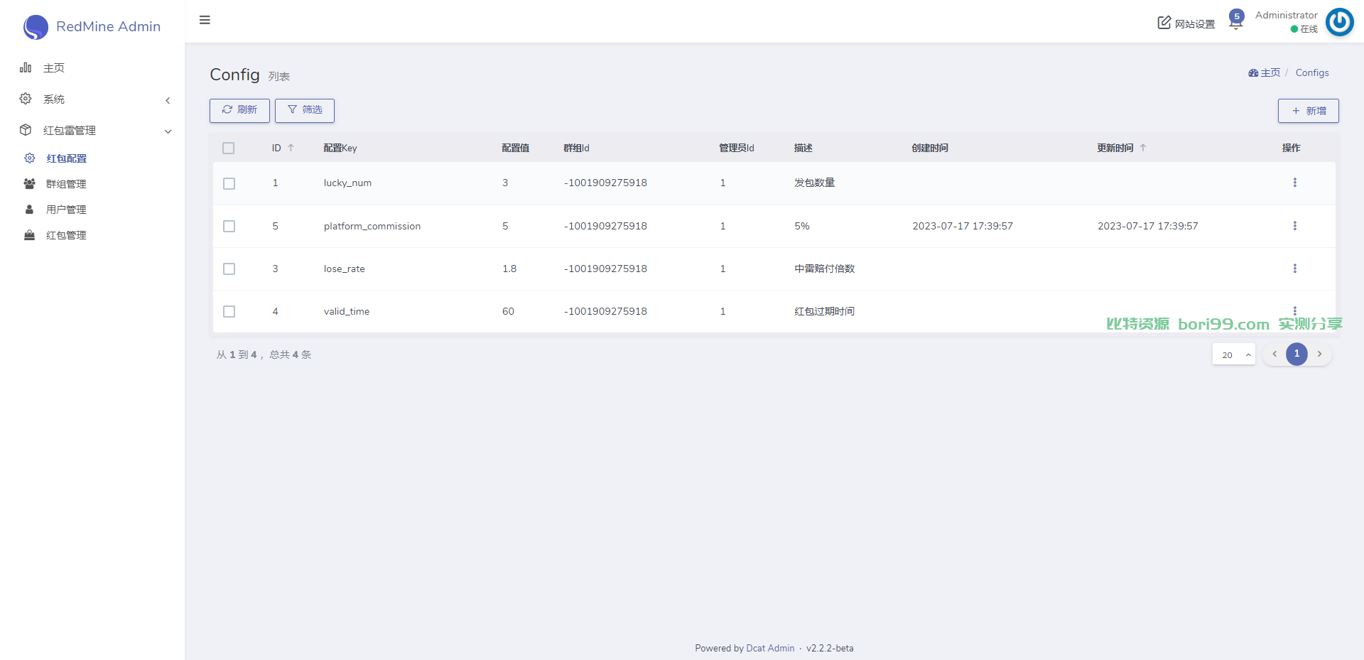The image size is (1364, 660).
Task: Click the 60 config value cell
Action: pos(508,311)
